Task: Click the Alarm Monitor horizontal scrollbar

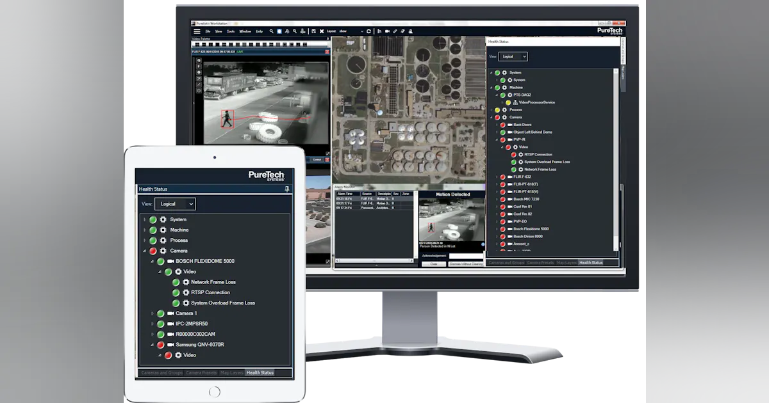Action: [375, 260]
